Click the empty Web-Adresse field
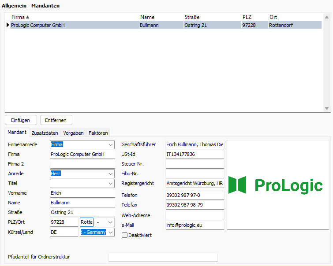This screenshot has width=333, height=266. pos(195,215)
